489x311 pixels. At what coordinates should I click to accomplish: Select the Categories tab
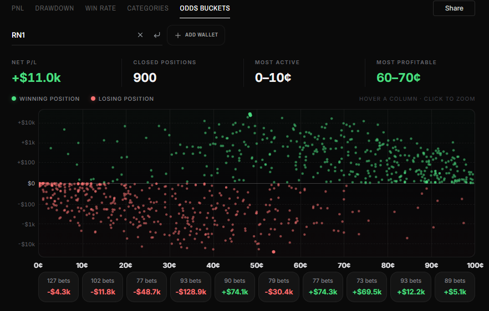tap(148, 8)
